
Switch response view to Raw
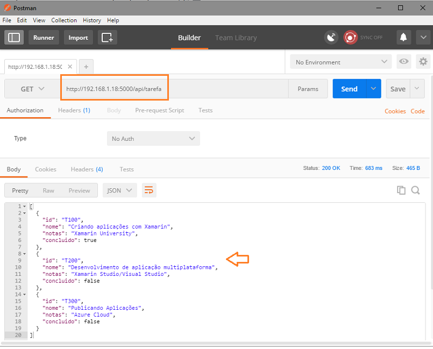pyautogui.click(x=48, y=190)
